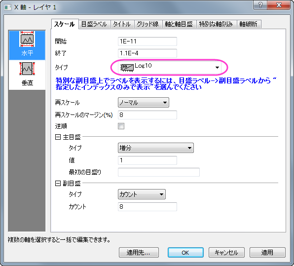Click the 開始 value input field

[147, 41]
